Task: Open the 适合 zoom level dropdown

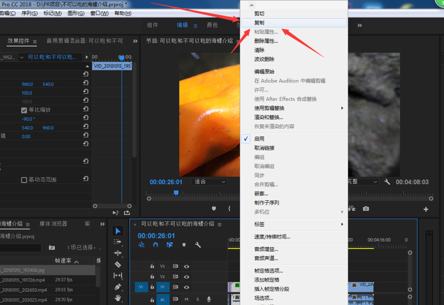Action: pos(209,182)
